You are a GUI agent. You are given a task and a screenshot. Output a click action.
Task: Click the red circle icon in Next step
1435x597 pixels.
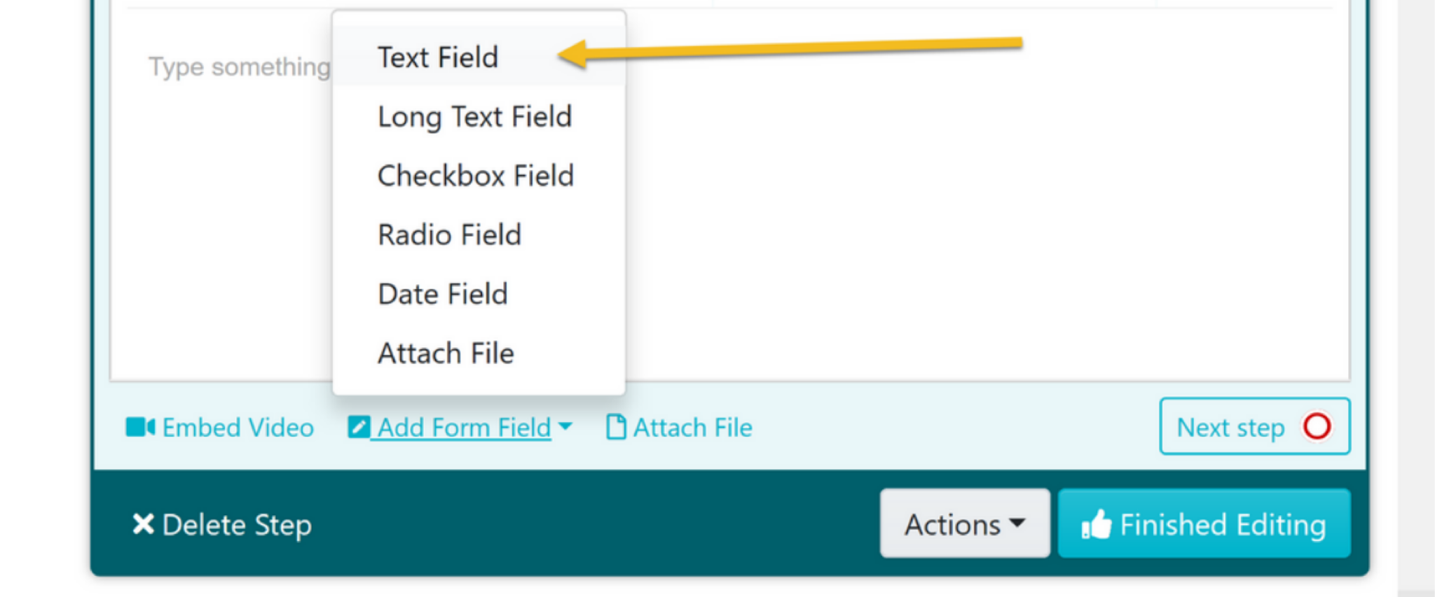point(1317,426)
